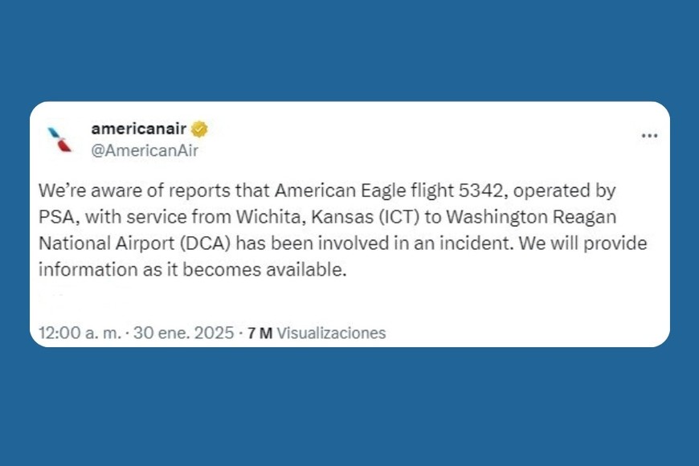Click the (DCA) airport code

[x=205, y=243]
